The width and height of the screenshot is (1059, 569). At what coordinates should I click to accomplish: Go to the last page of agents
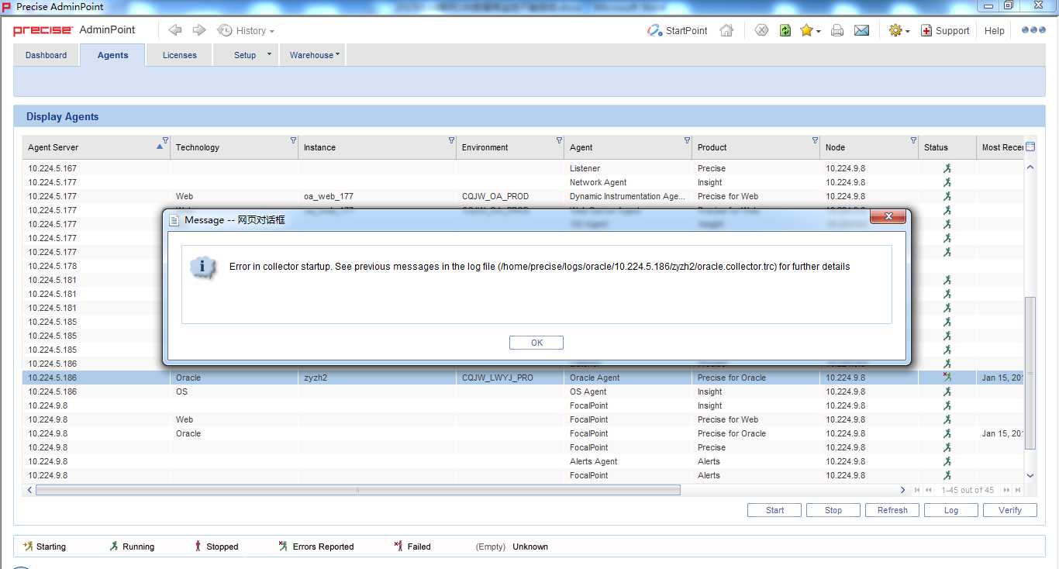pyautogui.click(x=1018, y=490)
